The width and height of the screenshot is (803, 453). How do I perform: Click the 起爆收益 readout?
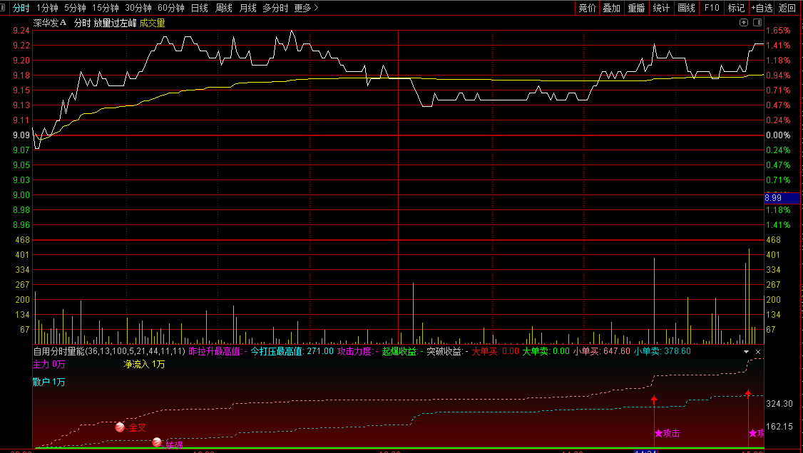point(402,352)
